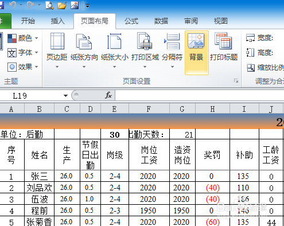
Task: Select the 页面布局 tab
Action: [x=95, y=21]
